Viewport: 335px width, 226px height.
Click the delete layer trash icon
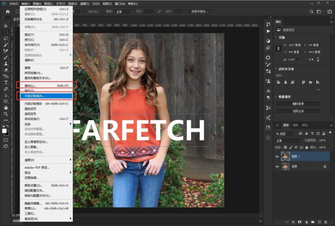(326, 222)
